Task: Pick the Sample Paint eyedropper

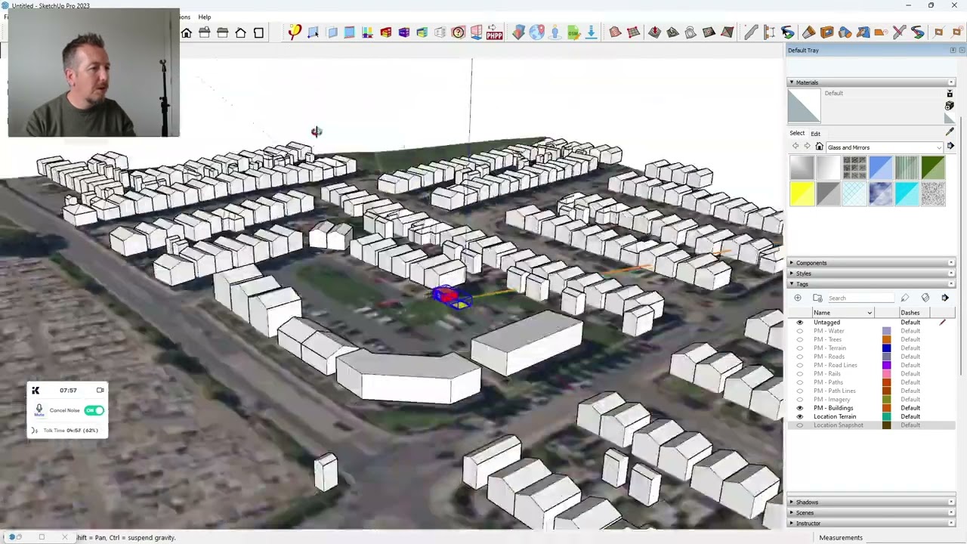Action: click(x=950, y=132)
